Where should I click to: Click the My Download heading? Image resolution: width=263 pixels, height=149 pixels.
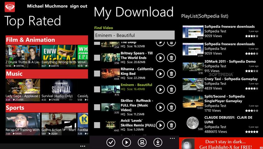pos(133,12)
